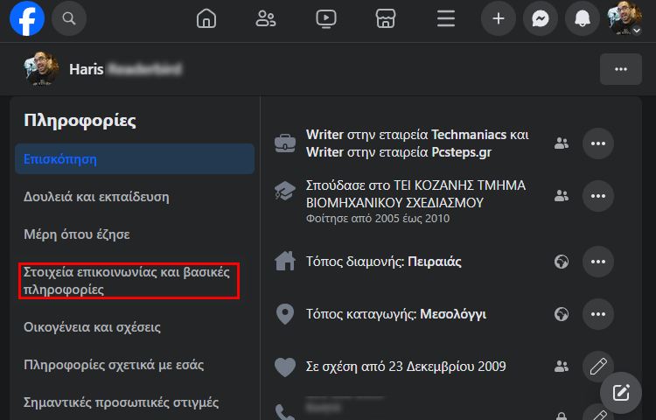
Task: Open the floating new message compose button
Action: (x=621, y=393)
